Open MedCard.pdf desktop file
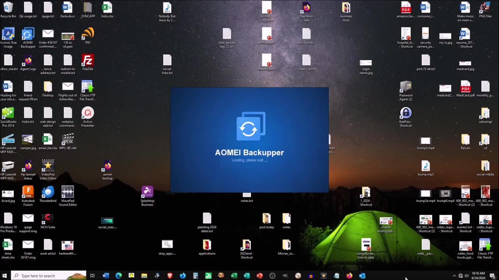Screen dimensions: 499x280 (x=465, y=89)
